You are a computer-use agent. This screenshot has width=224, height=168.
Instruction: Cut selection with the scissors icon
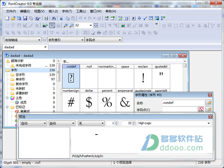click(61, 18)
